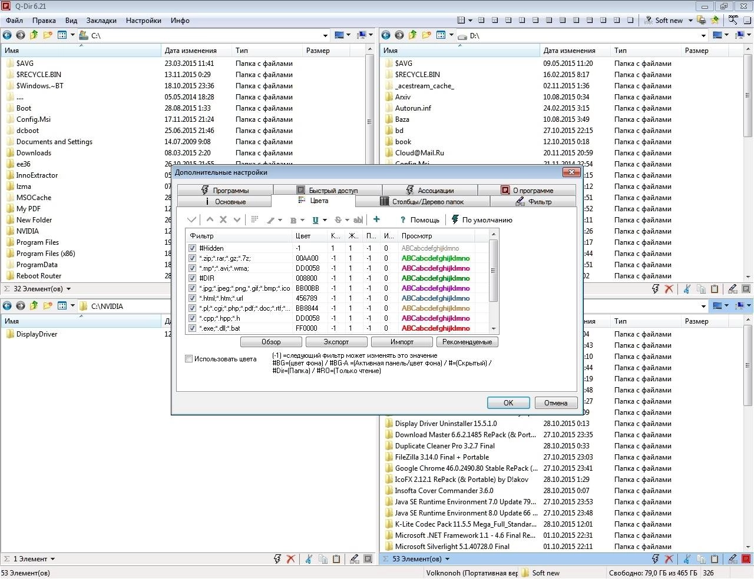Open the '32 Элемент(ов)' status dropdown
Viewport: 754px width, 579px height.
[x=68, y=289]
